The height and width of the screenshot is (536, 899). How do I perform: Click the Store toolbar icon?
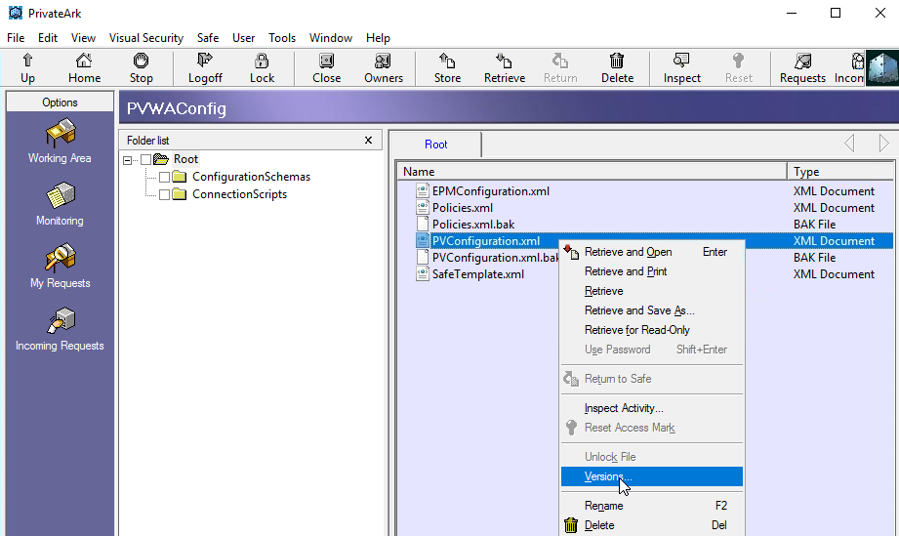click(x=447, y=67)
